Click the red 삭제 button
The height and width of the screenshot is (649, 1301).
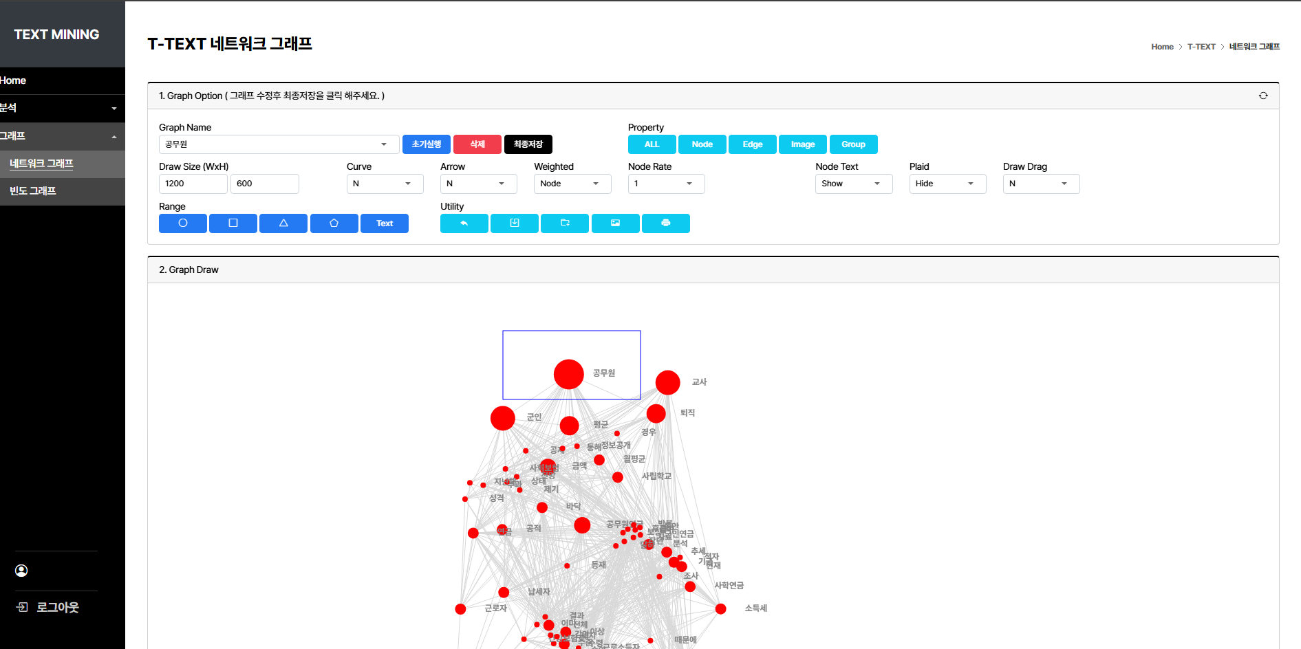477,144
